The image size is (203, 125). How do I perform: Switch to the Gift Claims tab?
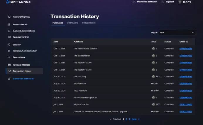[x=72, y=23]
